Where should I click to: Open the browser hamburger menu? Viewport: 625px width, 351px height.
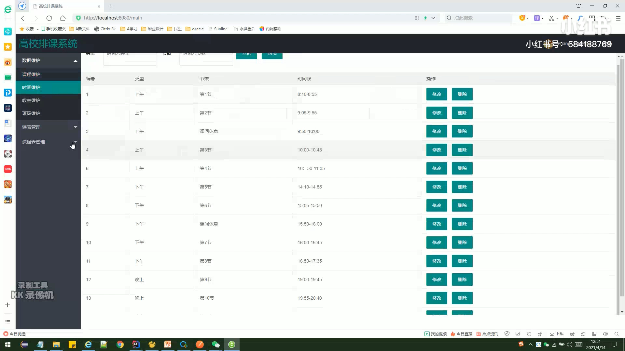coord(618,18)
